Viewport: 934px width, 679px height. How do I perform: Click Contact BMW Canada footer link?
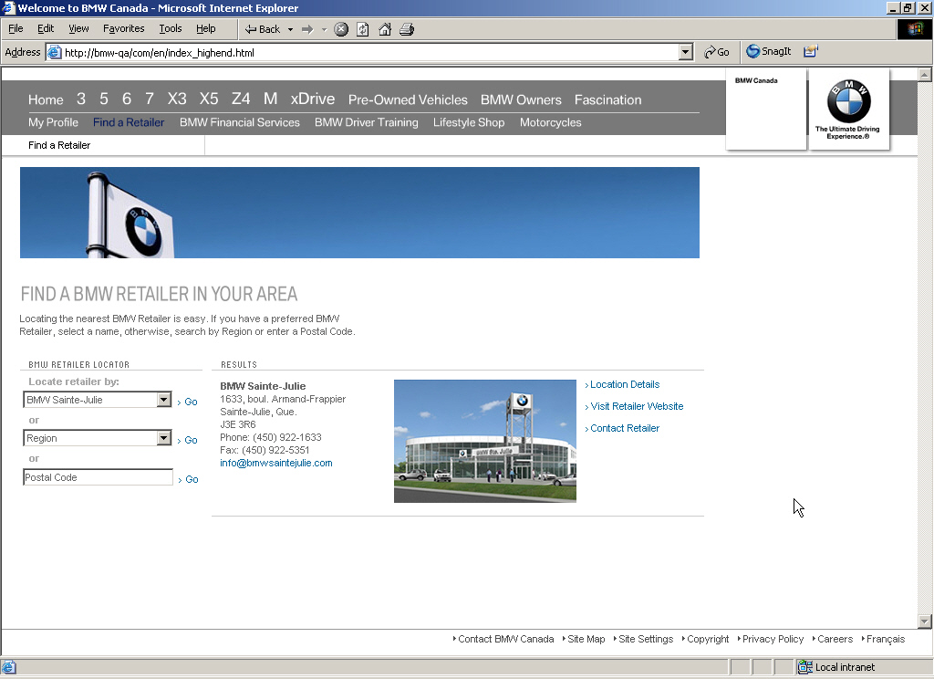[x=503, y=639]
